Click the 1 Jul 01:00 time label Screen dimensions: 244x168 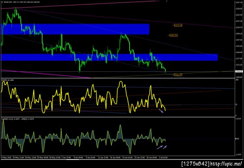coord(163,157)
